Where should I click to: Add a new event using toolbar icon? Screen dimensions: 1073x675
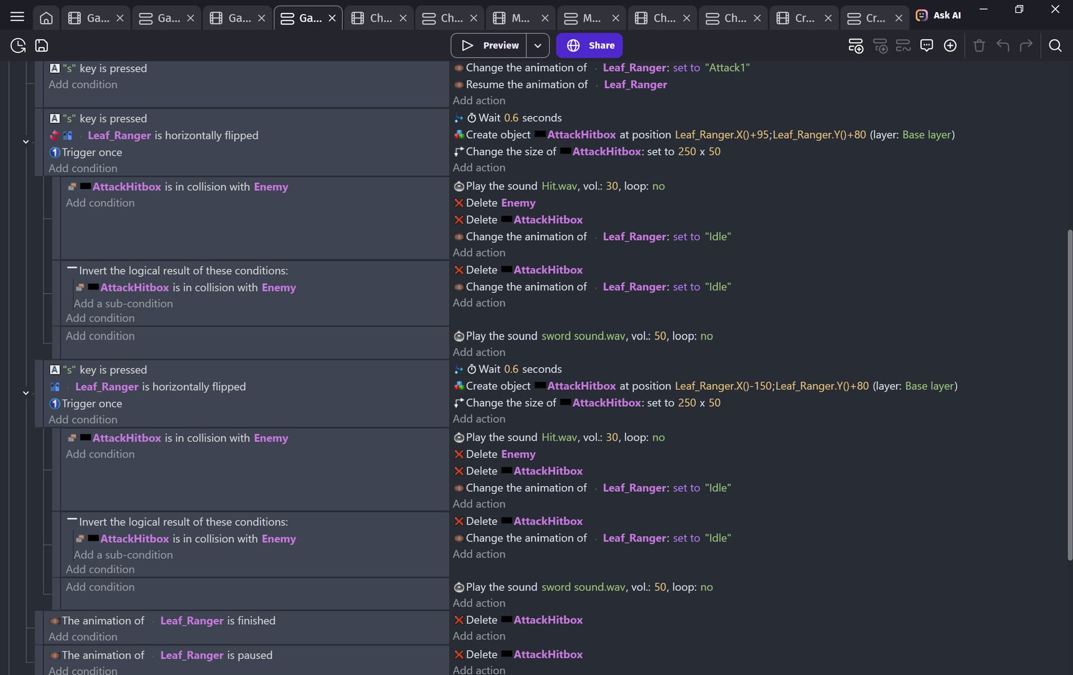pyautogui.click(x=856, y=46)
